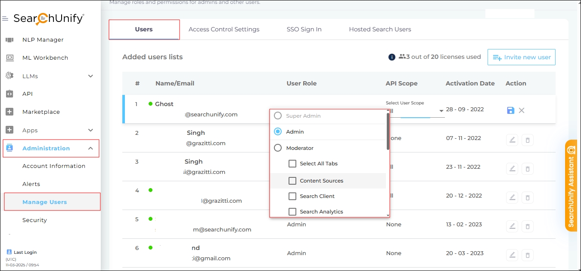Viewport: 581px width, 271px height.
Task: Tick the Search Analytics checkbox
Action: pyautogui.click(x=292, y=211)
